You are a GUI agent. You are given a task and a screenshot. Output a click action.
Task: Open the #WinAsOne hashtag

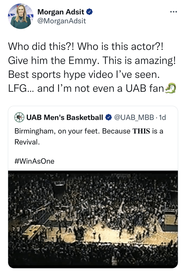click(x=35, y=161)
